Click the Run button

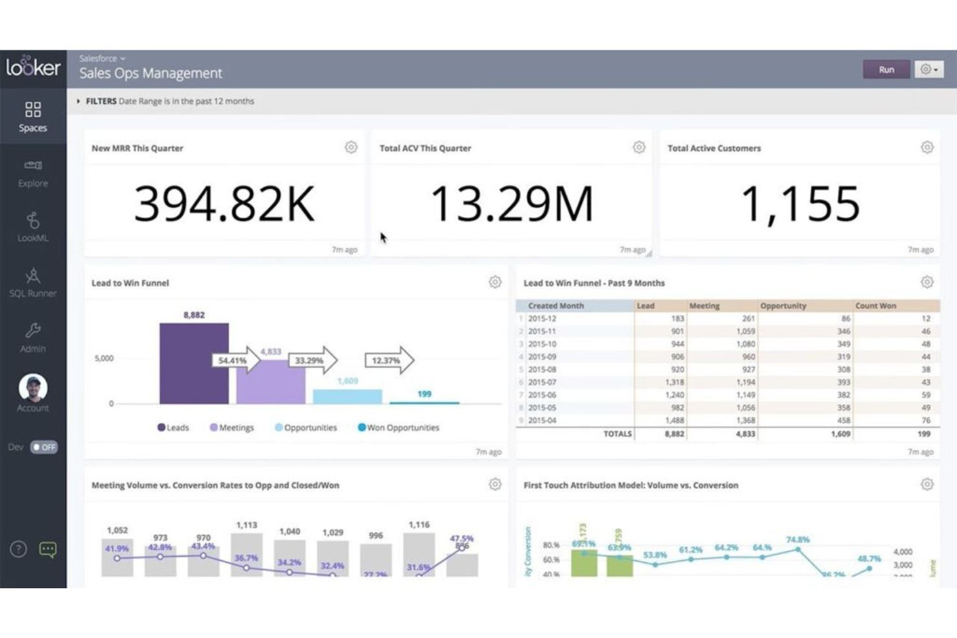887,69
